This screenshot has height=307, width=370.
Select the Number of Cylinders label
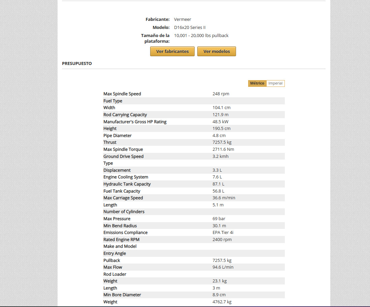coord(124,212)
